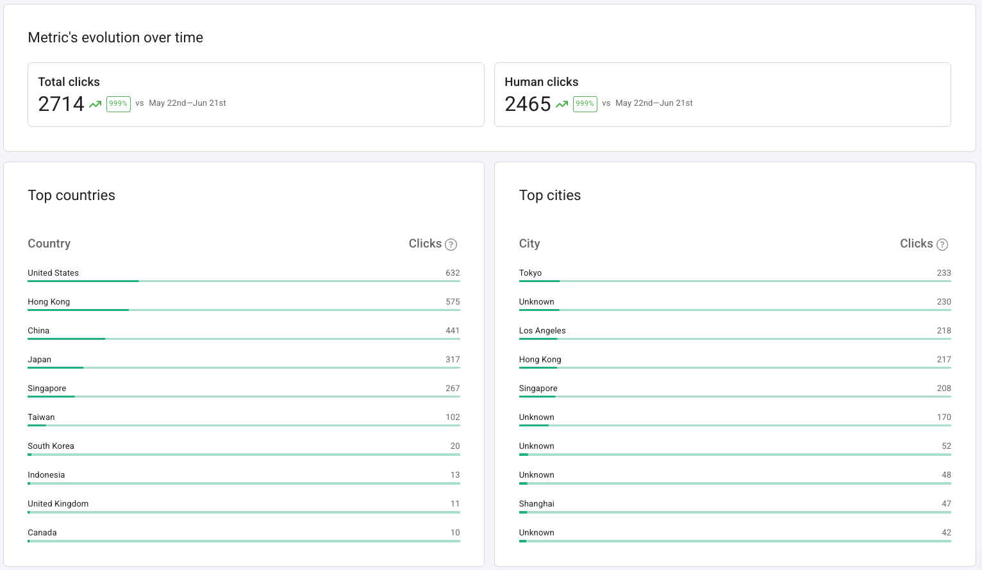
Task: Click the South Korea country row
Action: (244, 448)
